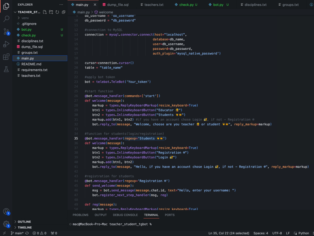Click line number 35 in the gutter
The height and width of the screenshot is (236, 314).
coord(76,138)
